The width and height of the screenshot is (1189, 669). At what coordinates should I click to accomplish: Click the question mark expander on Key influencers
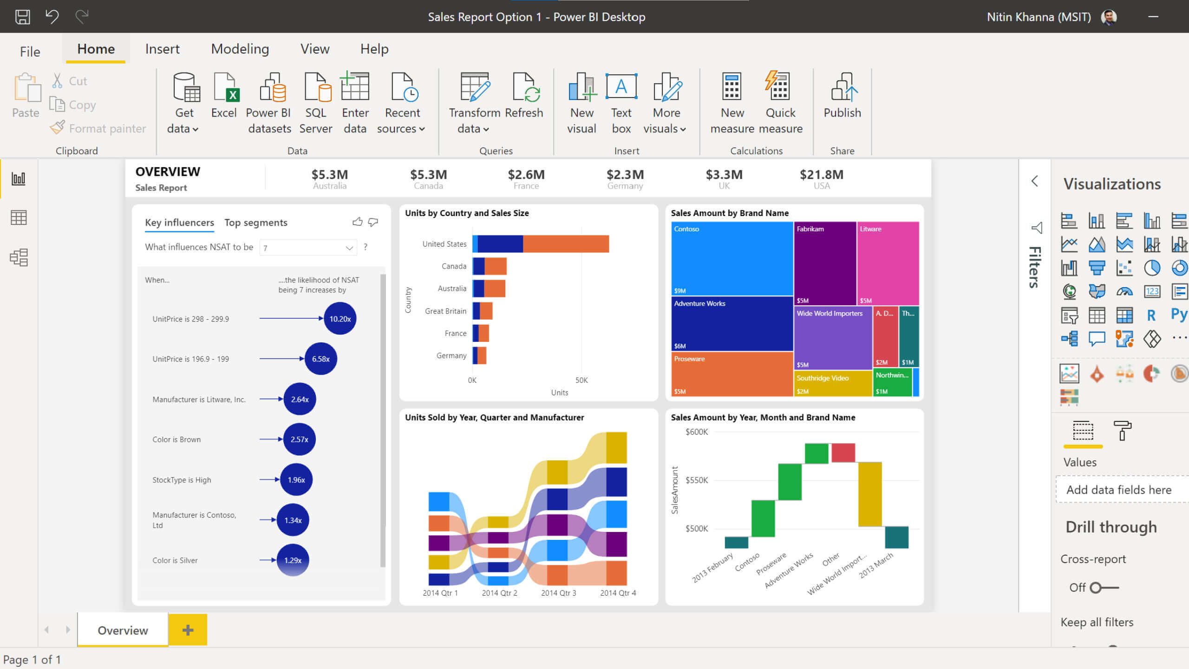(366, 247)
